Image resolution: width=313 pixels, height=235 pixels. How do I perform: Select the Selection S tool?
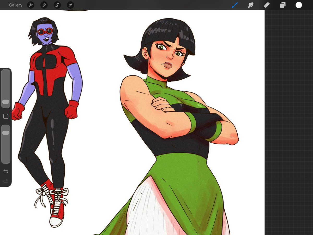coord(57,5)
